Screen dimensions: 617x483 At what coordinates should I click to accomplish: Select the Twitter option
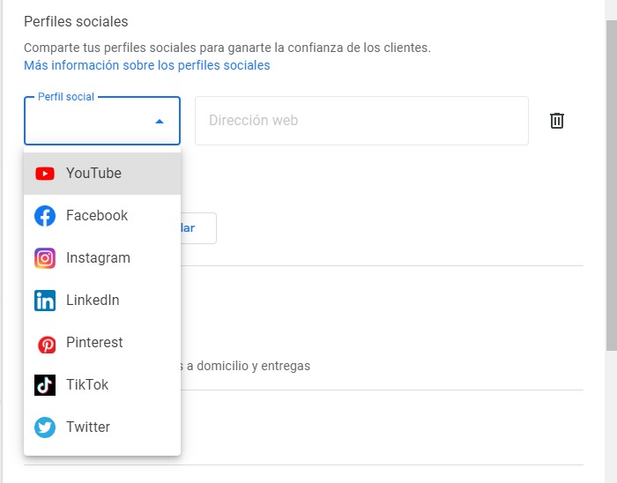click(x=102, y=427)
